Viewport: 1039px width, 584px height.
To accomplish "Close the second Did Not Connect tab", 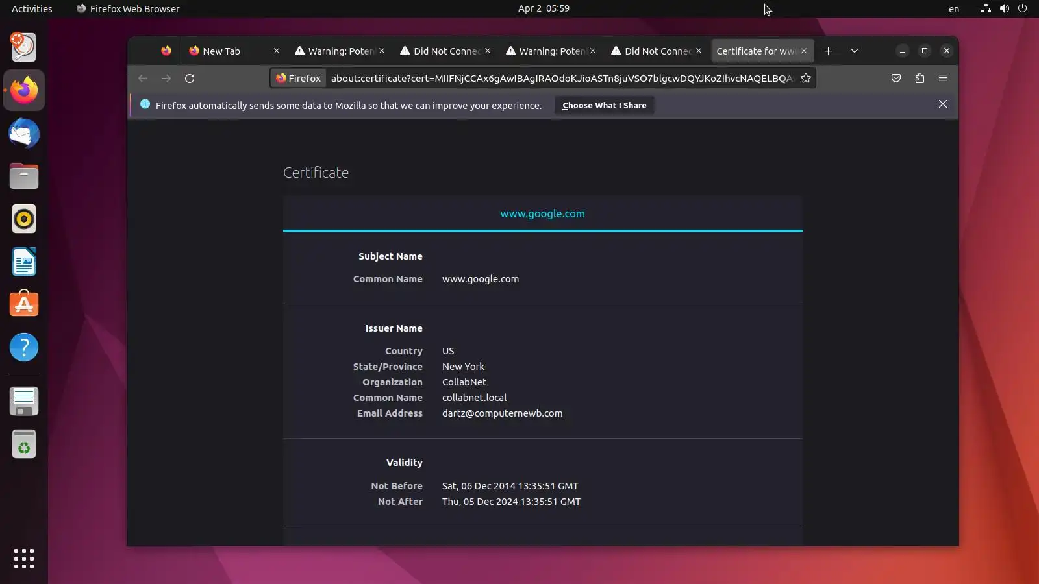I will coord(699,51).
